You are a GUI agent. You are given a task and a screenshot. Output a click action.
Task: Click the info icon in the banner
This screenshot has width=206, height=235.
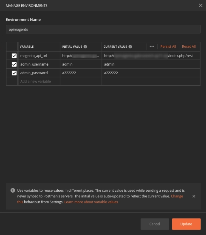tap(13, 190)
